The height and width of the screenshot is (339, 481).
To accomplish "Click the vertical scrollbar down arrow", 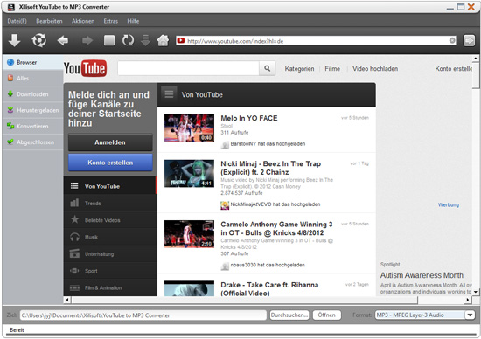I will pos(476,292).
